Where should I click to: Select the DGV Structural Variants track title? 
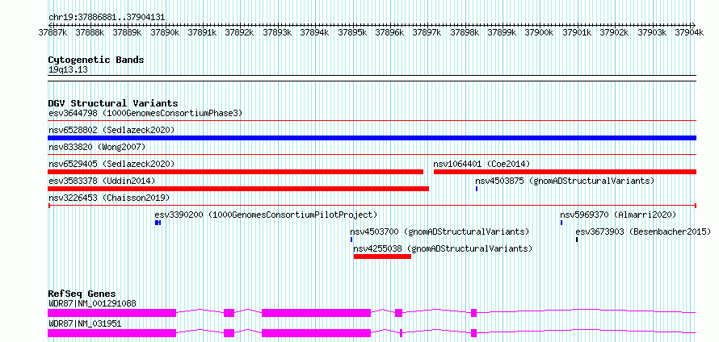(x=113, y=103)
